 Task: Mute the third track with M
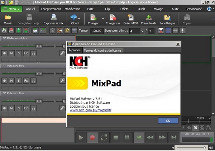coord(11,108)
